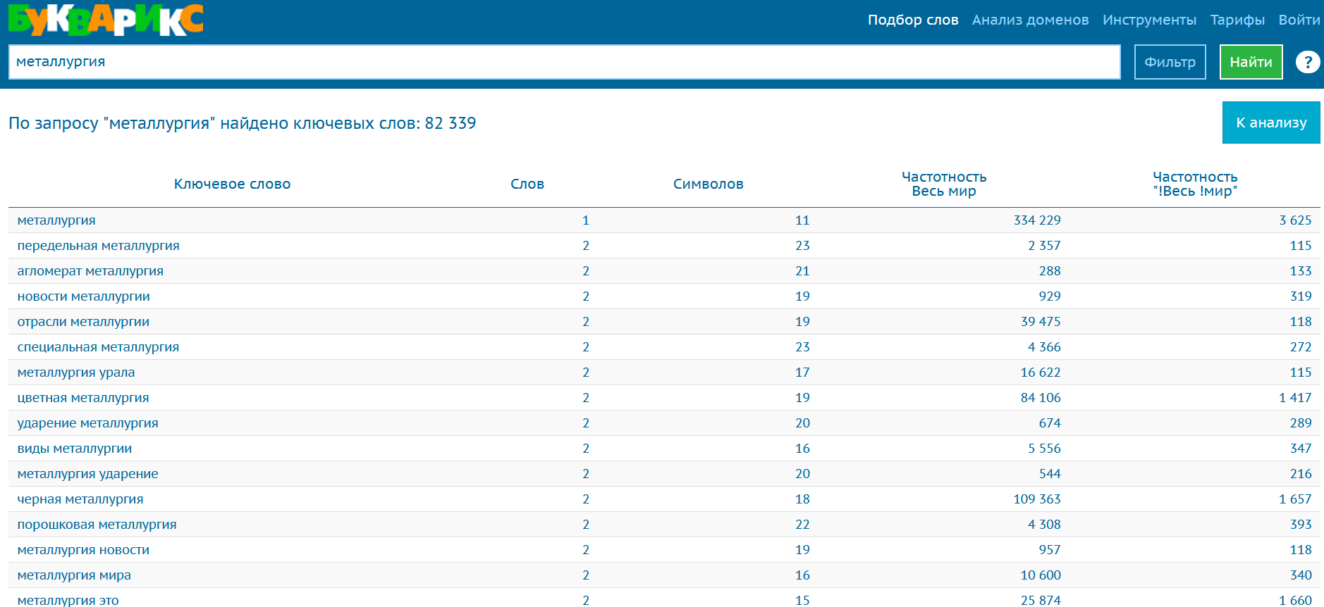The width and height of the screenshot is (1324, 607).
Task: Select keyword 'металлургия это'
Action: click(68, 600)
